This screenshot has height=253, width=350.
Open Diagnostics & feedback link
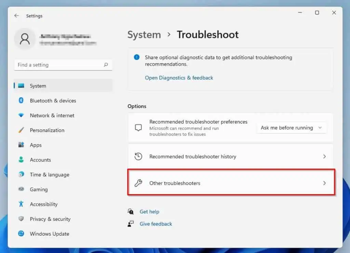[179, 78]
